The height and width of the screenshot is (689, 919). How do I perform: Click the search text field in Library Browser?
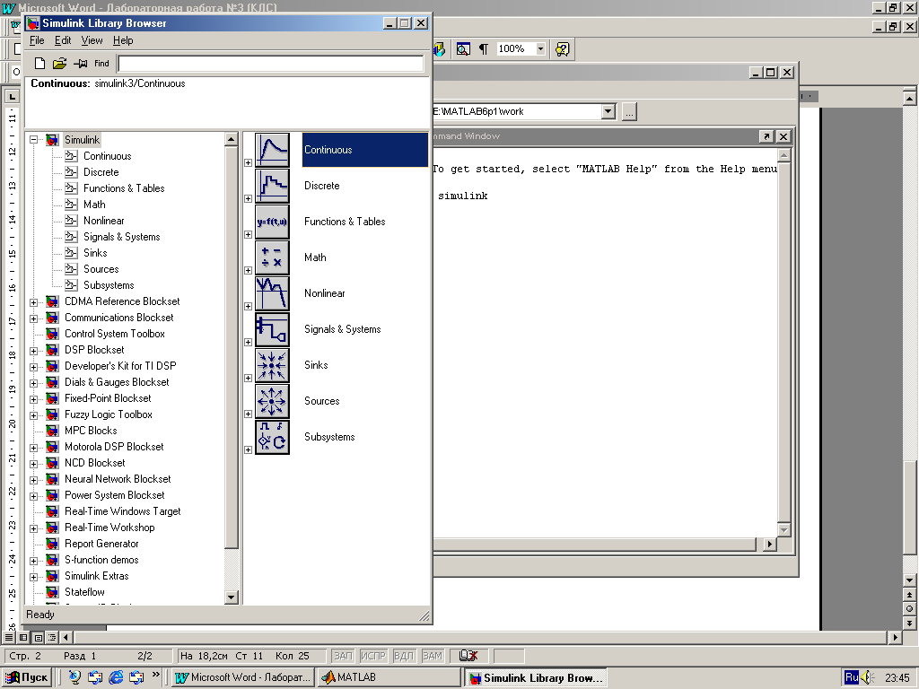271,64
